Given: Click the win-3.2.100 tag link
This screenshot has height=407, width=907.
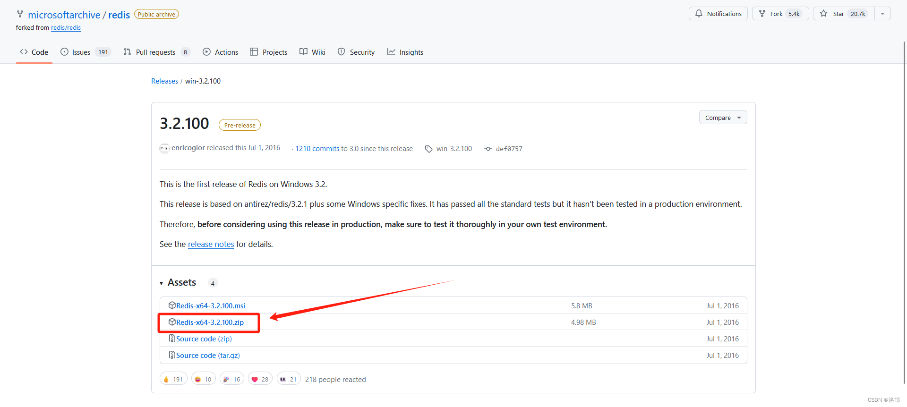Looking at the screenshot, I should [x=454, y=149].
